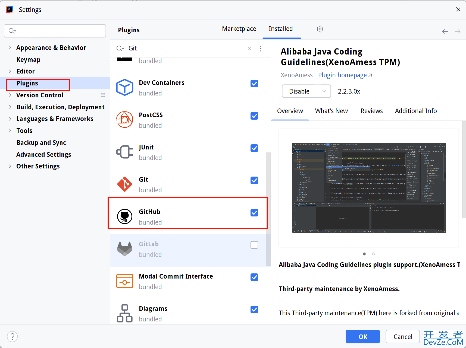Click the Cancel button
Viewport: 466px width, 348px height.
[x=403, y=337]
